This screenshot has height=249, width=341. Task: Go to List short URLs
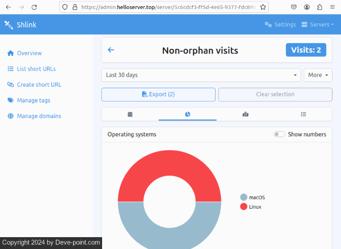[x=36, y=69]
